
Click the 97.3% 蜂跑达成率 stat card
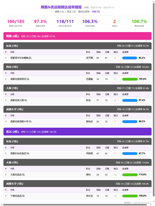pyautogui.click(x=40, y=23)
